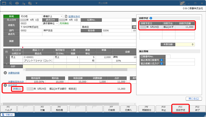Click the F9 明細按分 button
206x117 pixels.
tap(147, 109)
